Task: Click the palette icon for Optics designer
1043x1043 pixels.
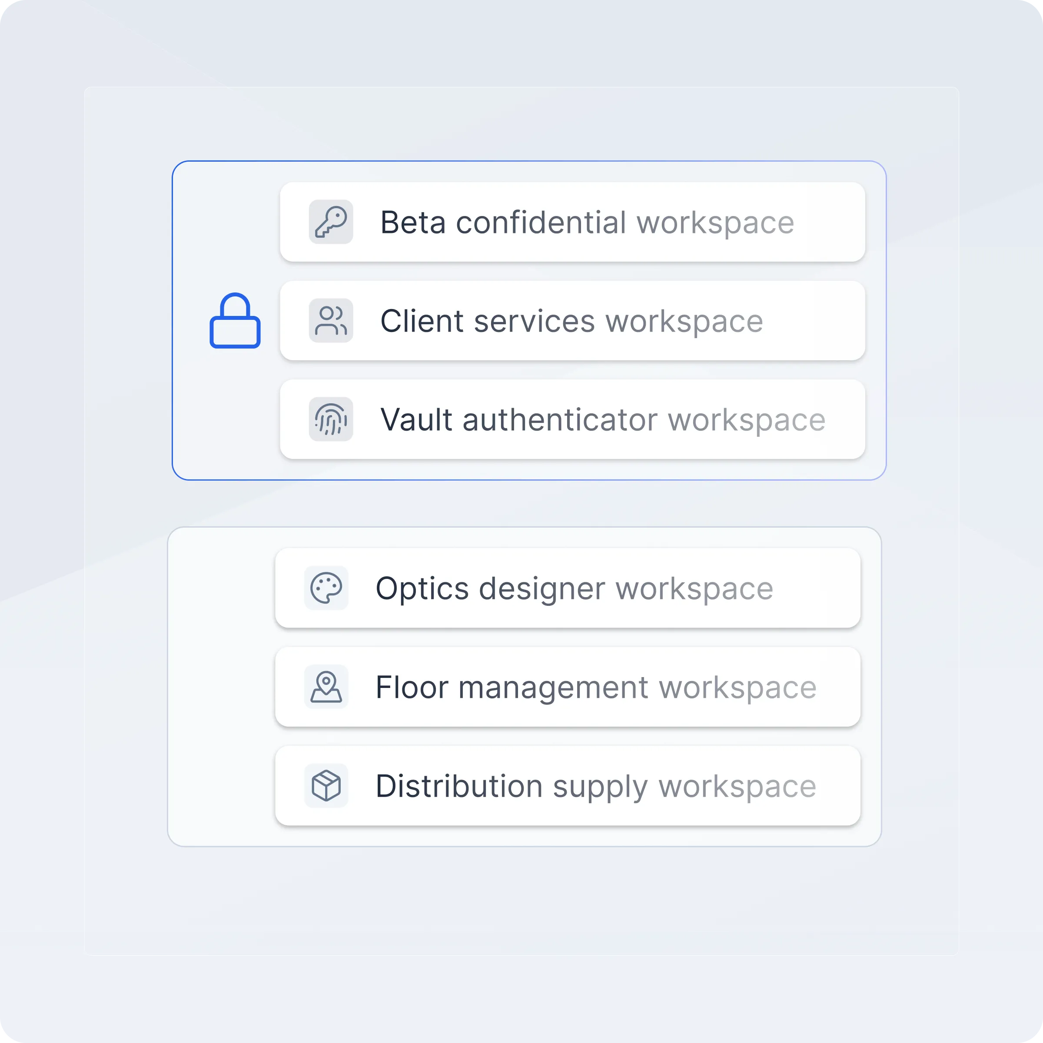Action: [326, 588]
